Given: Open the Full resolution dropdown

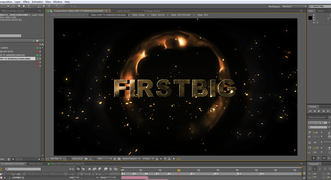Looking at the screenshot, I should [x=105, y=159].
